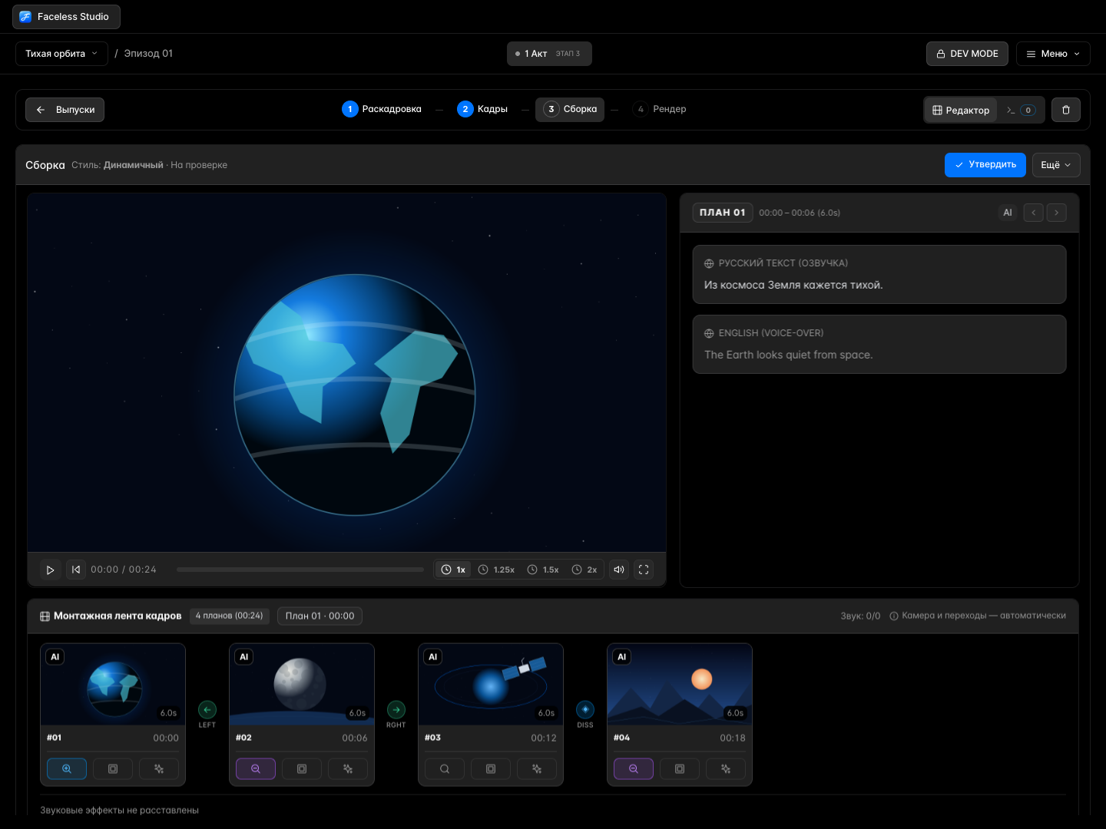Go to the Раскадровка step
The height and width of the screenshot is (829, 1106).
click(x=382, y=109)
